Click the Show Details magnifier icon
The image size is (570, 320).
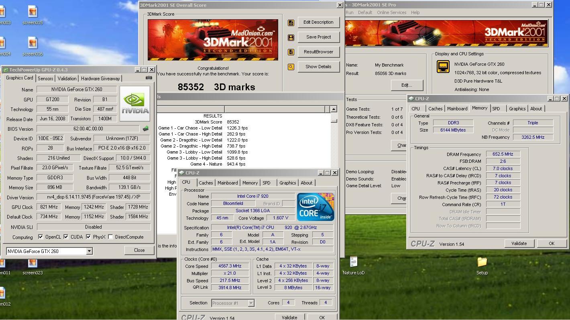coord(291,67)
